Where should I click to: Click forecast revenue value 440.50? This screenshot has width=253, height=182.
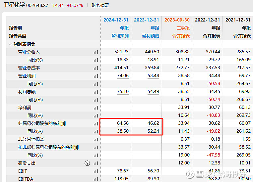(152, 52)
